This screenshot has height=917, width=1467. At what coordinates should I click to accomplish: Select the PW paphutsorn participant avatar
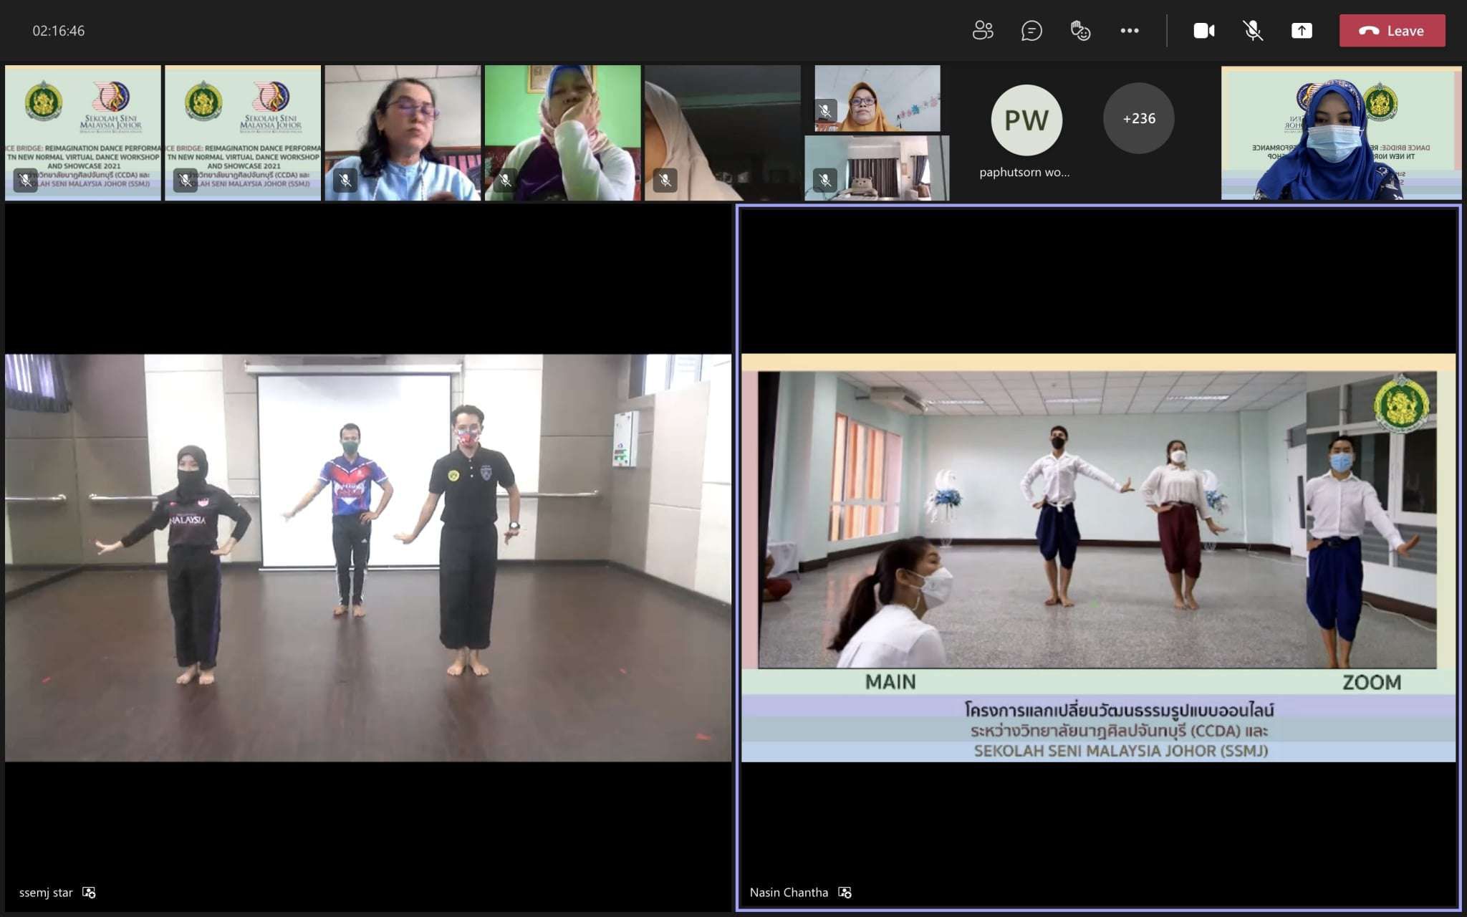1026,120
